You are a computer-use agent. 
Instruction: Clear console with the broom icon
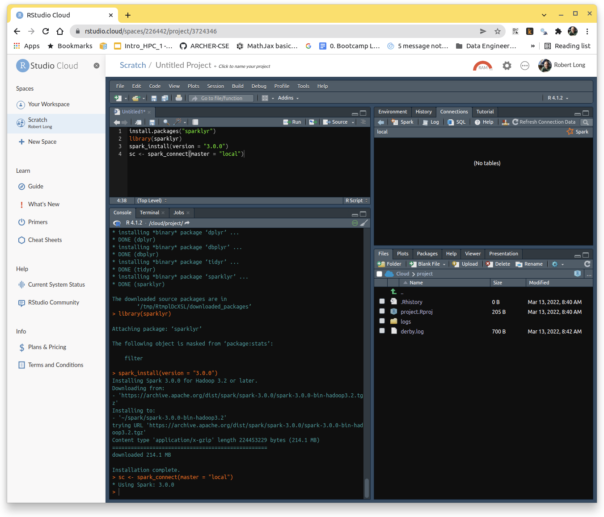364,223
